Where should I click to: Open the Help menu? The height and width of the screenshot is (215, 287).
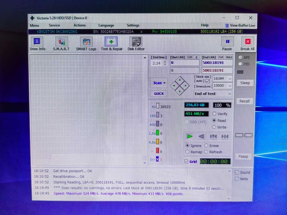(205, 25)
